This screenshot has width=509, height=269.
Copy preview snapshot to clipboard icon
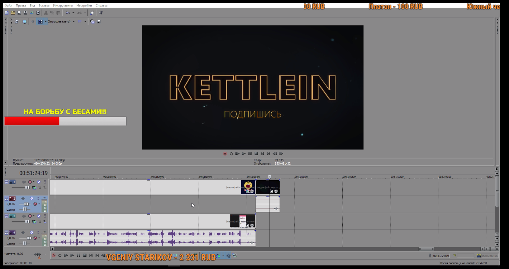pyautogui.click(x=92, y=21)
